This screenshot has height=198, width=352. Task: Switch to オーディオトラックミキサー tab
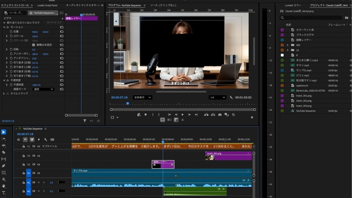(x=82, y=5)
